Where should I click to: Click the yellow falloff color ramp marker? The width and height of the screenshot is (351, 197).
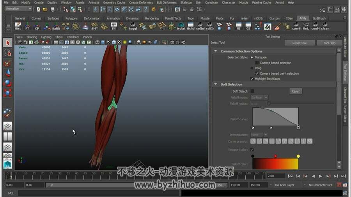point(298,156)
